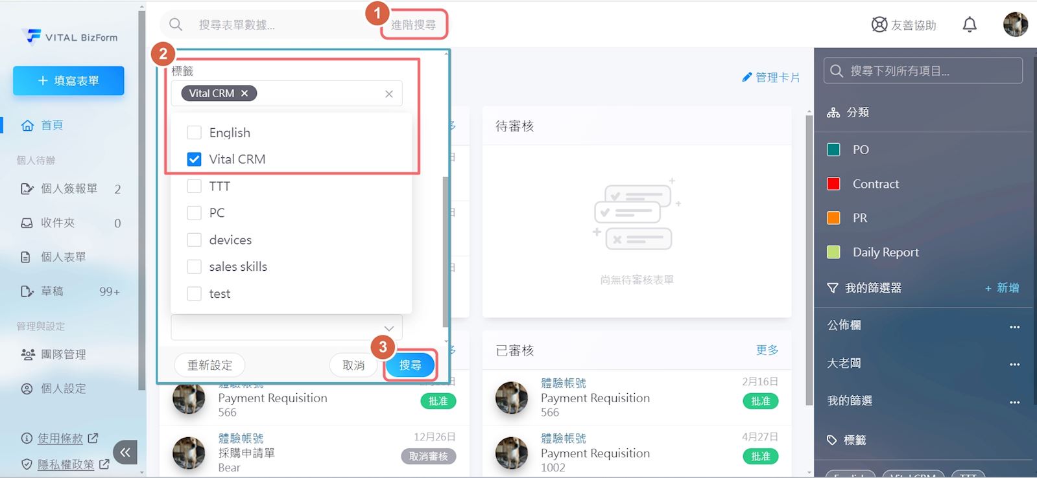Viewport: 1037px width, 478px height.
Task: Collapse sidebar with double-chevron icon
Action: (125, 452)
